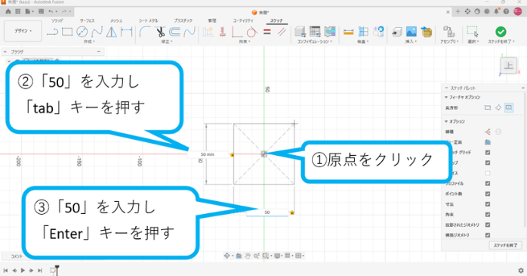Screen dimensions: 527x276
Task: Collapse the Feature Options section in palette
Action: 446,98
